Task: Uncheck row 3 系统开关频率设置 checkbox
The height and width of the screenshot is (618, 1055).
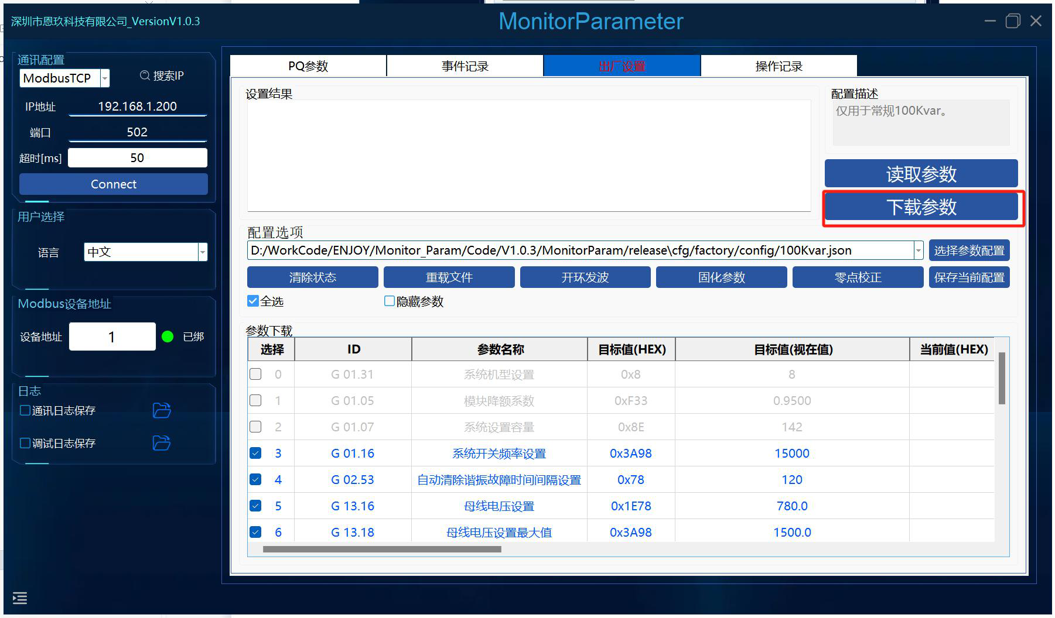Action: 255,453
